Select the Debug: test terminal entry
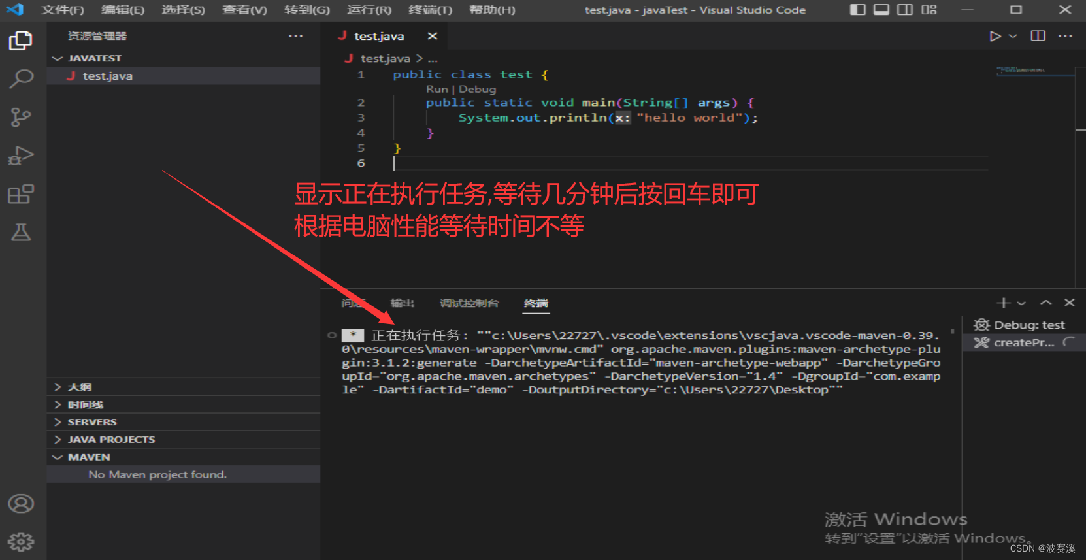1086x560 pixels. click(1024, 325)
